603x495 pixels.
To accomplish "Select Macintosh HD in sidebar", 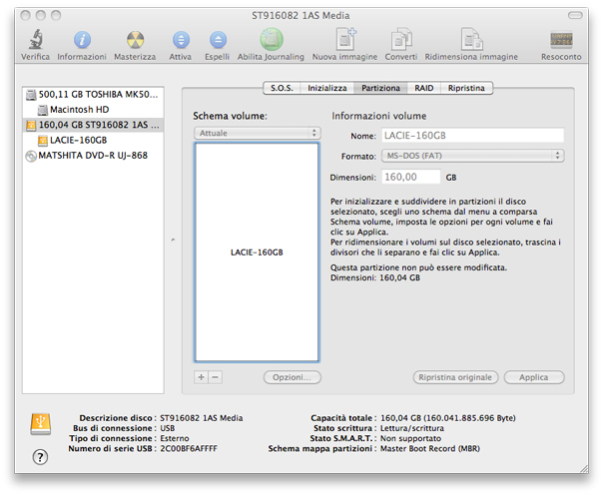I will [x=79, y=109].
